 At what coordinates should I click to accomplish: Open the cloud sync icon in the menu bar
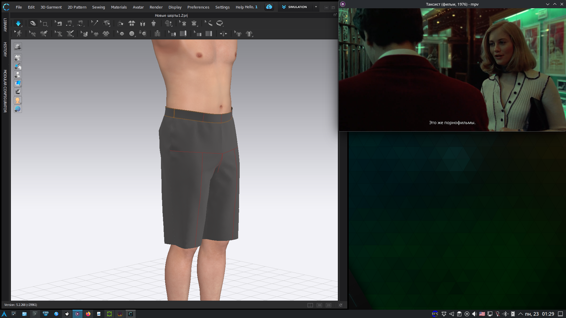coord(269,7)
